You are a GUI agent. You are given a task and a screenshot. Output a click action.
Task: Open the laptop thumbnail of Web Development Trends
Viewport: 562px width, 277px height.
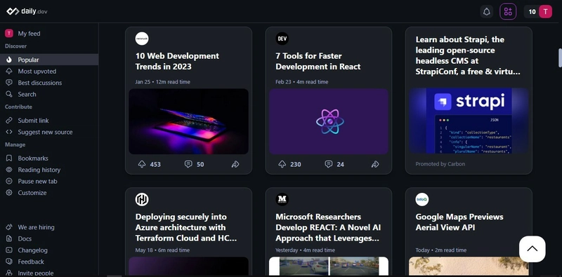[188, 121]
